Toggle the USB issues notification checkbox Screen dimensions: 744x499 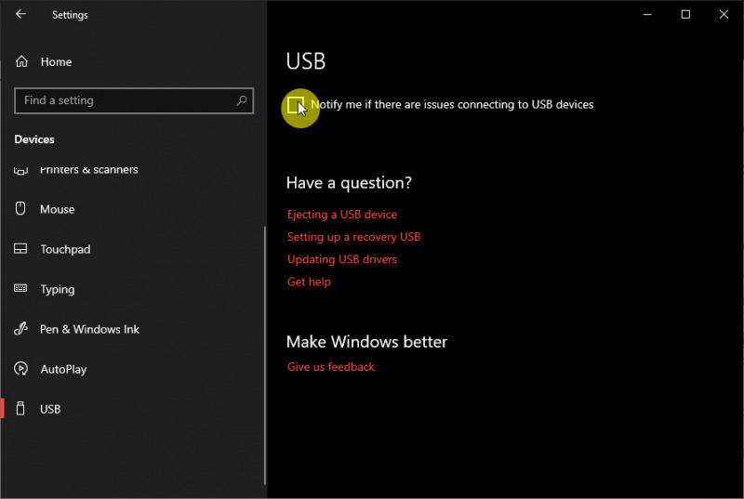(x=296, y=104)
